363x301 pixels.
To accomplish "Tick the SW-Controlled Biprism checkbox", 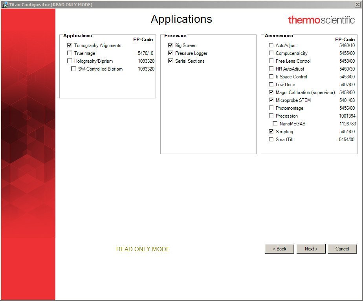I will tap(73, 69).
